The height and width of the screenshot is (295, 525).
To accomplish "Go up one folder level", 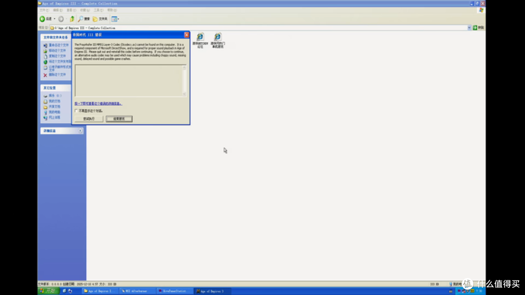I will [x=72, y=19].
